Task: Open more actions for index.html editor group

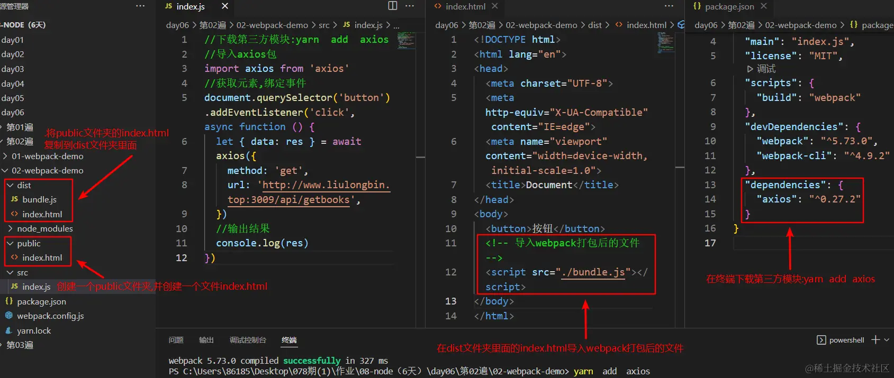Action: pyautogui.click(x=669, y=6)
